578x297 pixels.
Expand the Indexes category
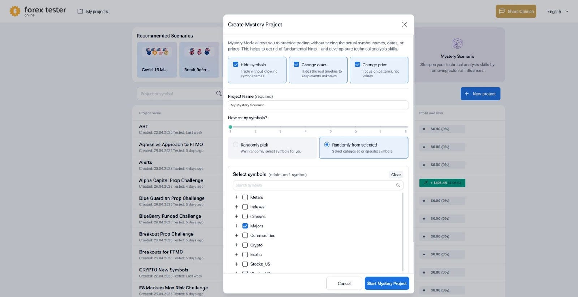[x=236, y=207]
